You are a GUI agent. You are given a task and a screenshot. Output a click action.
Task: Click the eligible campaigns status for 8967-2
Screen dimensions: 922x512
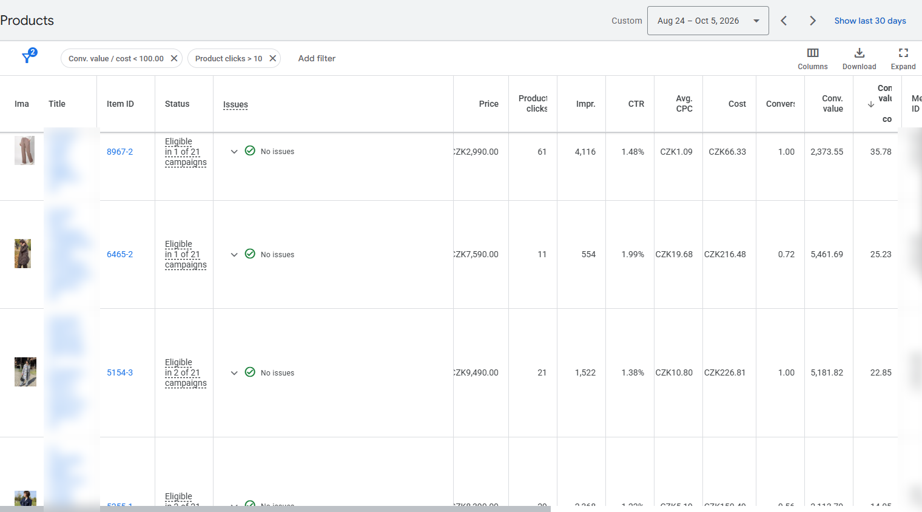[x=186, y=152]
